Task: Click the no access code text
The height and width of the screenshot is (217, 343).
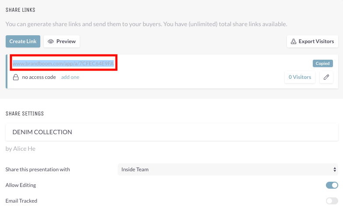Action: click(39, 77)
